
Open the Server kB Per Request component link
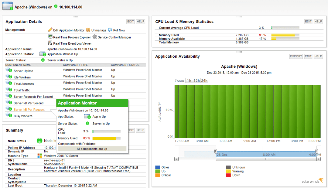click(x=30, y=110)
